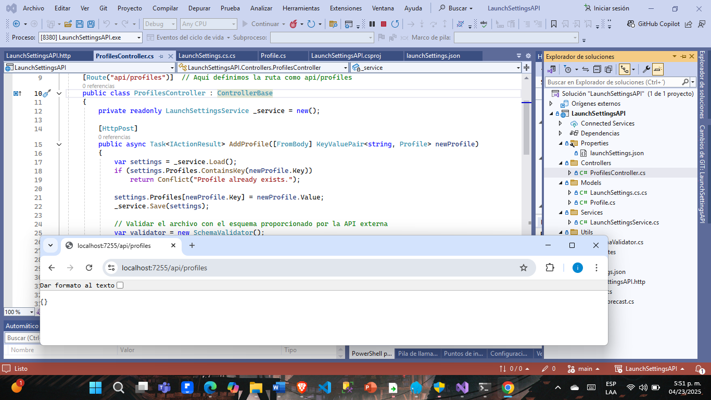Click Collapse All in Solution Explorer toolbar
Image resolution: width=711 pixels, height=400 pixels.
596,69
